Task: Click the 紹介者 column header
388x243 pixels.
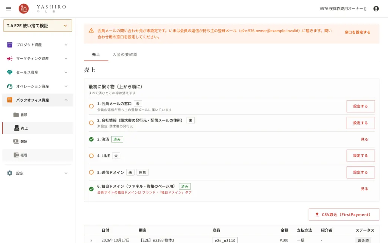Action: (326, 230)
